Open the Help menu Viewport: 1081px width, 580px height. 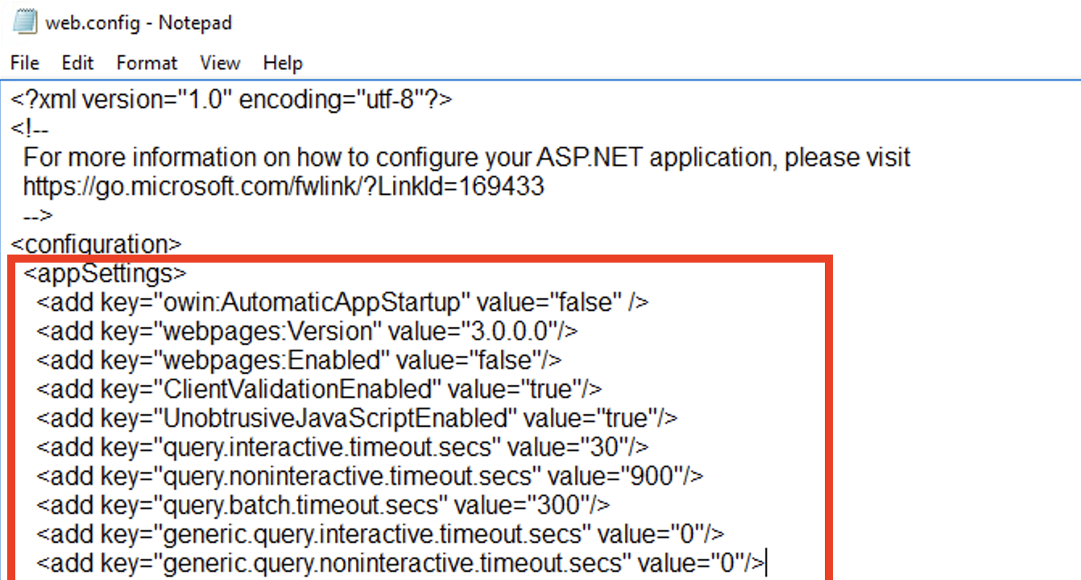pyautogui.click(x=282, y=63)
